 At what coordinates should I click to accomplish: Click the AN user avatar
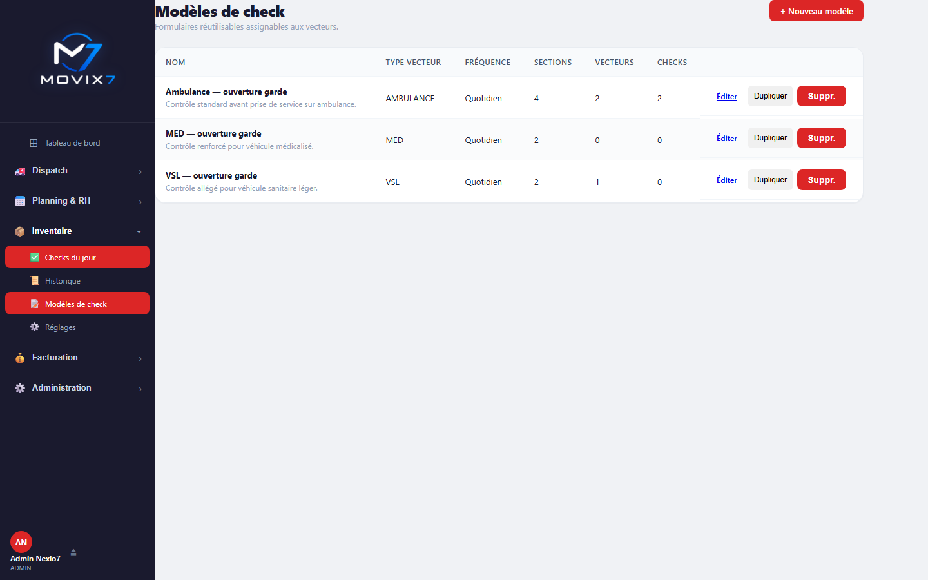click(21, 542)
